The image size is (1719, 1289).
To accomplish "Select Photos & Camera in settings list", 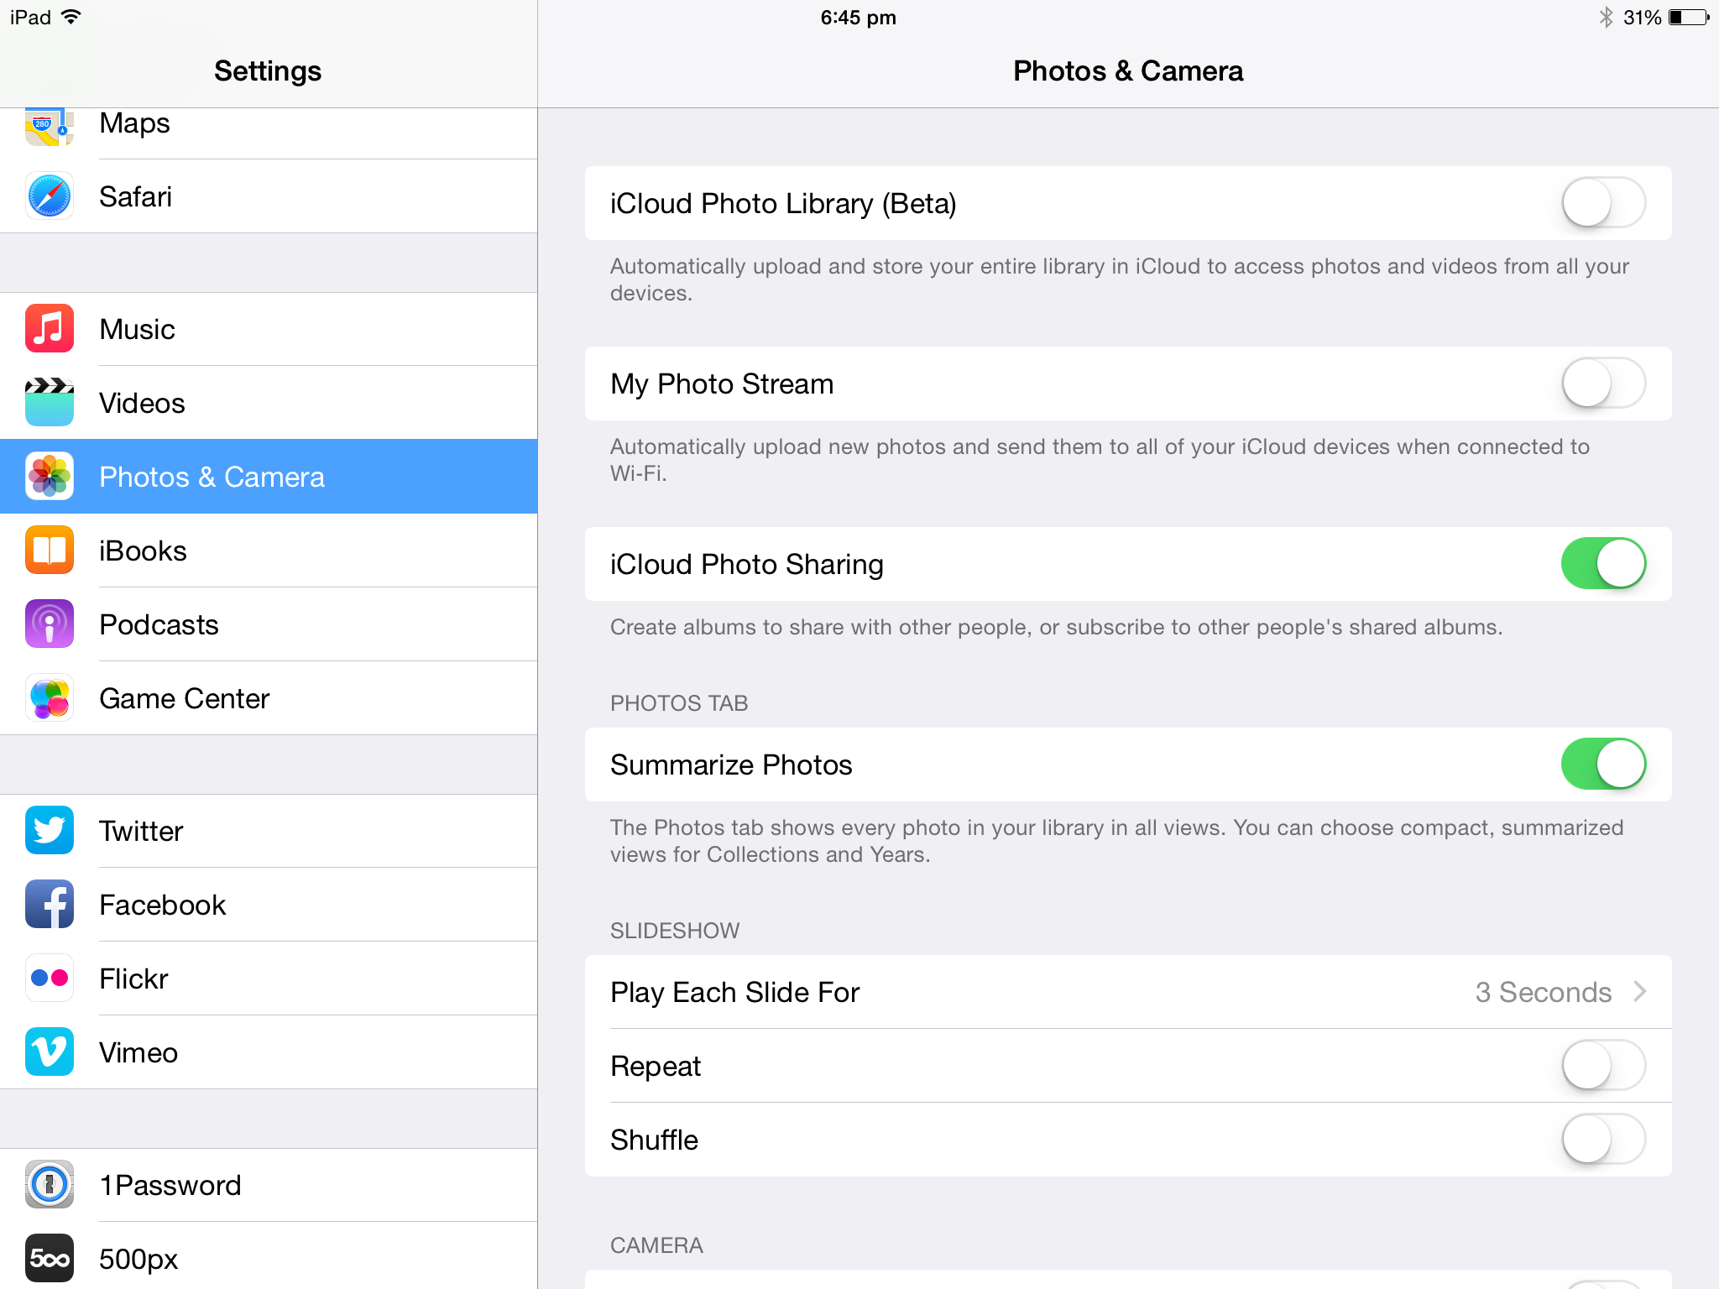I will coord(269,477).
